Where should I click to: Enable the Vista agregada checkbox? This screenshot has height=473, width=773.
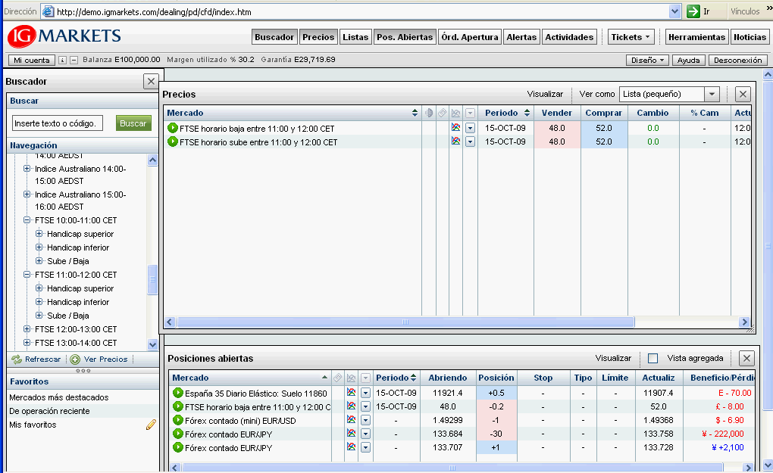(653, 359)
